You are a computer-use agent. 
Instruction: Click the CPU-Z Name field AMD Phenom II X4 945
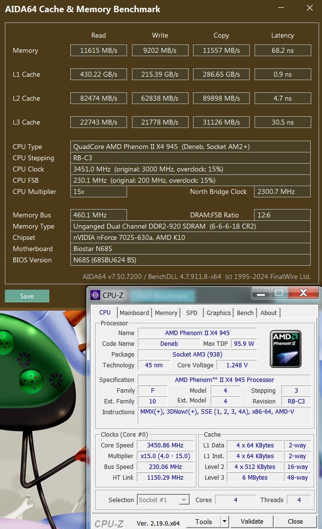tap(197, 333)
